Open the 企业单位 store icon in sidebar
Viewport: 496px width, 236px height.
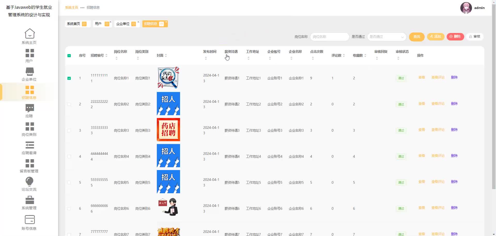pyautogui.click(x=29, y=71)
